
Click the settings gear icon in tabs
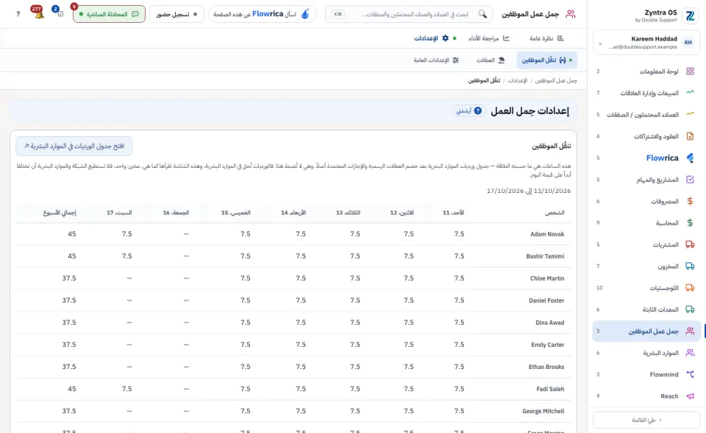tap(446, 38)
